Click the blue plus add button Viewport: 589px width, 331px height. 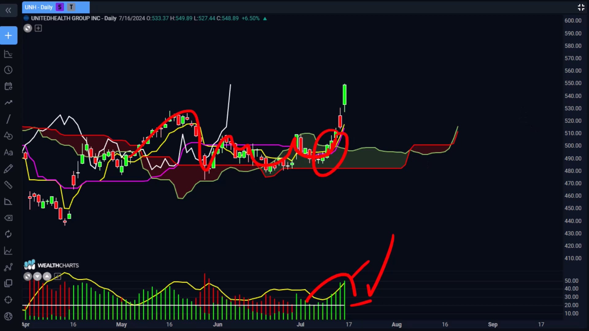[x=9, y=36]
